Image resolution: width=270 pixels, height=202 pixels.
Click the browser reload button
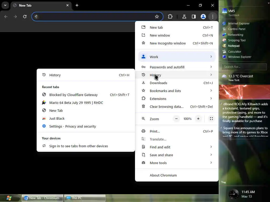[x=25, y=17]
